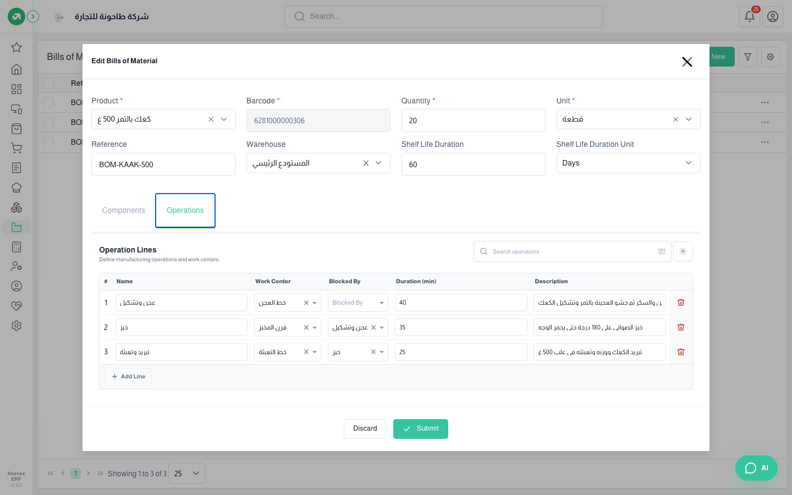Tick the third row checkbox in background list
The height and width of the screenshot is (495, 792).
click(x=49, y=142)
